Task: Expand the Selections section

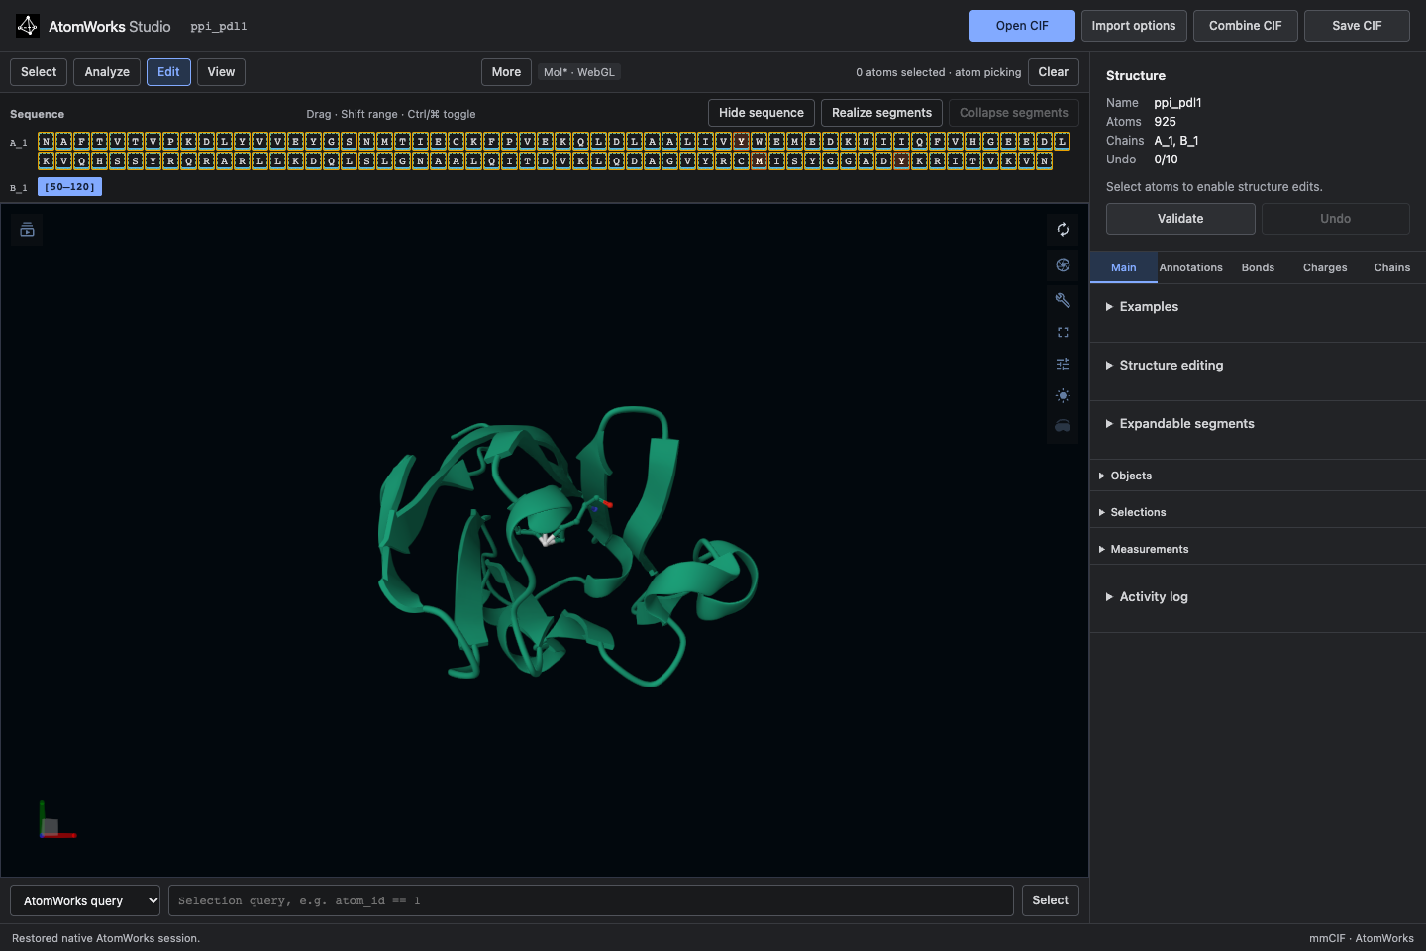Action: [x=1258, y=512]
